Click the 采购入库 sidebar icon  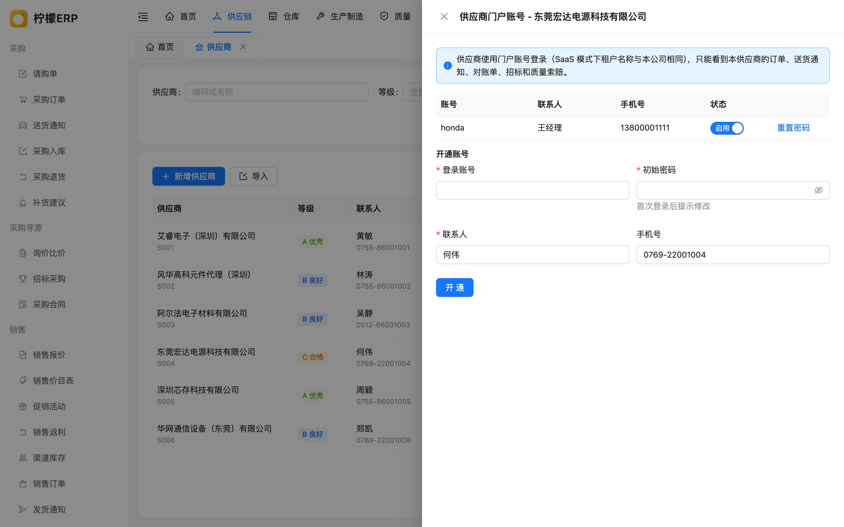click(x=23, y=151)
